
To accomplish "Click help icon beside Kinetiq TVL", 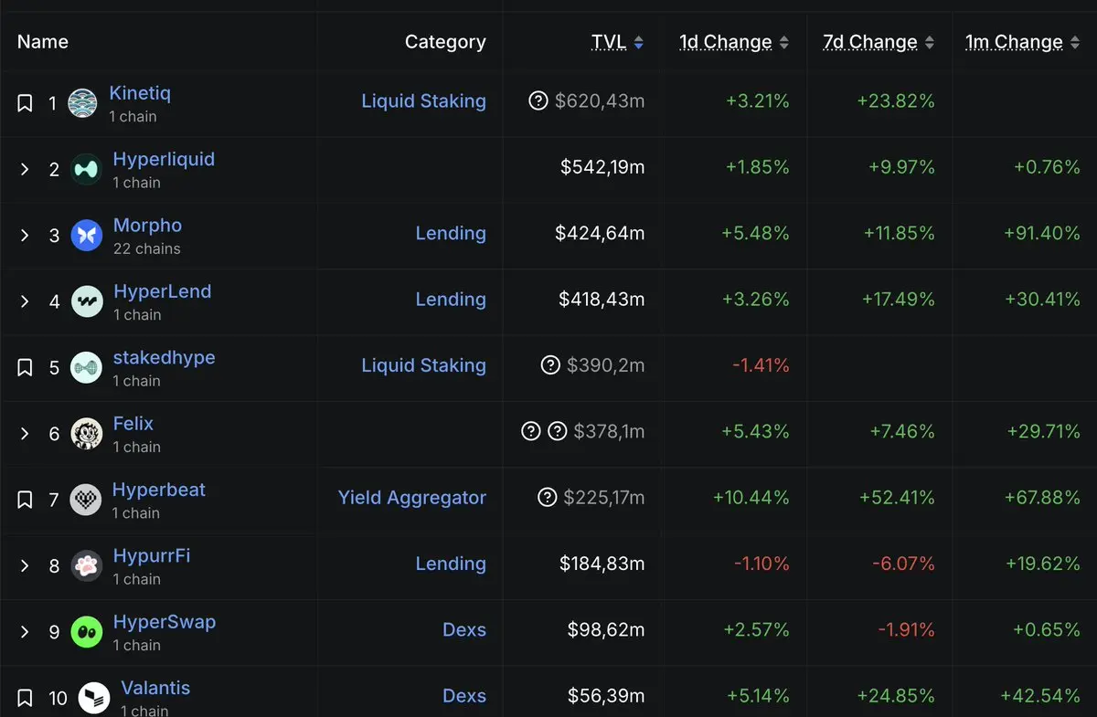I will click(538, 100).
